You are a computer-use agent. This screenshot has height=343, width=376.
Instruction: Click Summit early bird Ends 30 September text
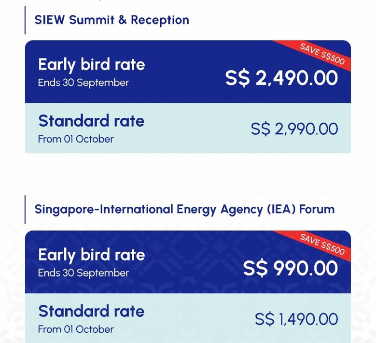84,83
